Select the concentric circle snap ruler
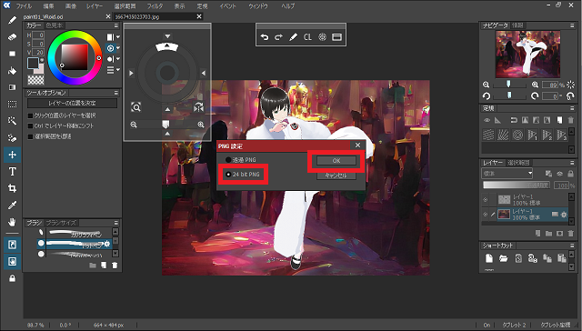 pos(517,135)
